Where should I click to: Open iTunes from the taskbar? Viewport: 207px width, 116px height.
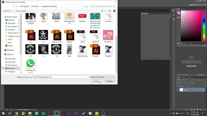(x=90, y=113)
